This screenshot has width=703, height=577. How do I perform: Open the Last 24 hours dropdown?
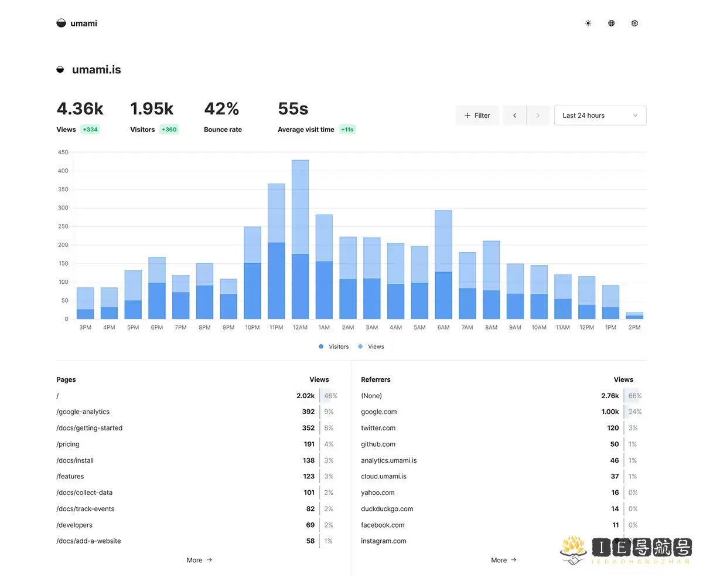click(x=600, y=116)
